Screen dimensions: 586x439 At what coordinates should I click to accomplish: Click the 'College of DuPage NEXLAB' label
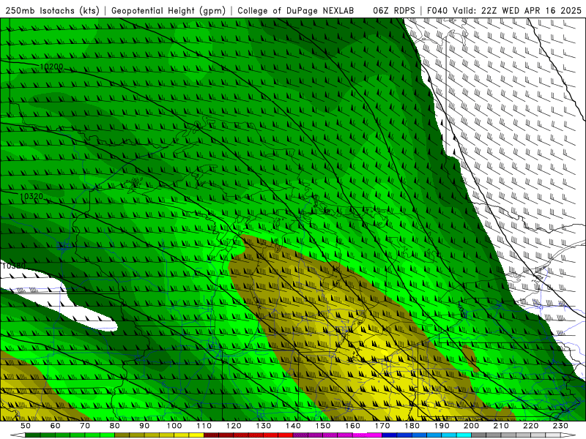(x=296, y=11)
